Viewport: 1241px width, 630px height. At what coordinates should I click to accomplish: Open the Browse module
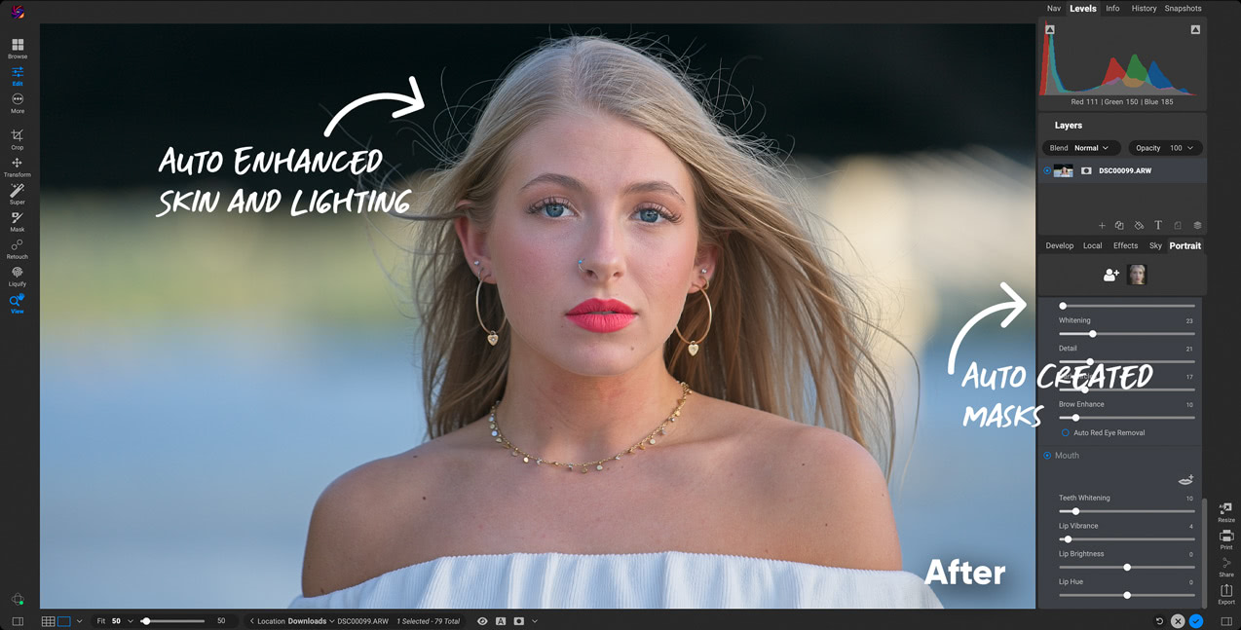point(18,48)
